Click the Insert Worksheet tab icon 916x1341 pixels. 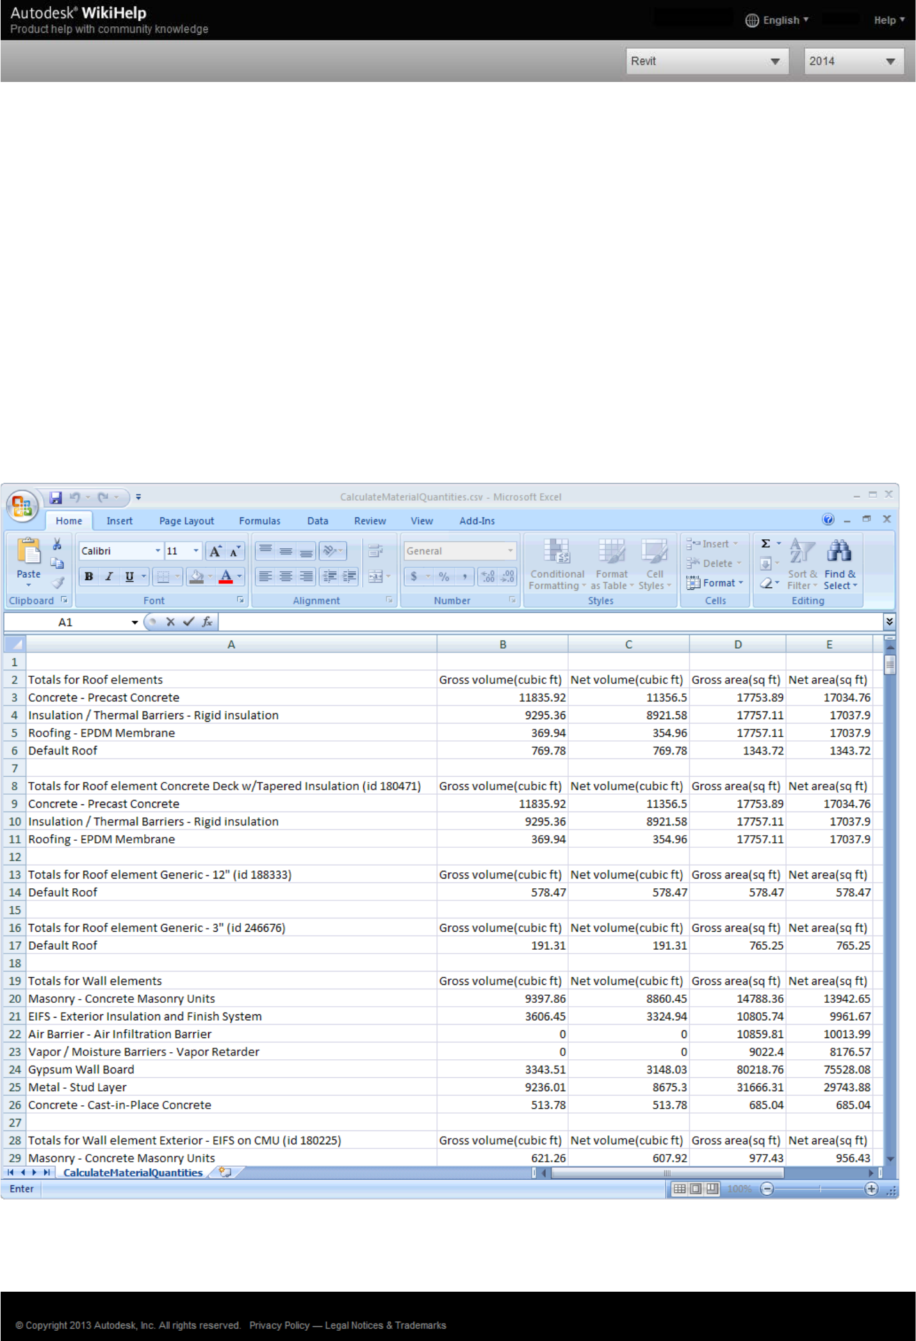pos(225,1173)
